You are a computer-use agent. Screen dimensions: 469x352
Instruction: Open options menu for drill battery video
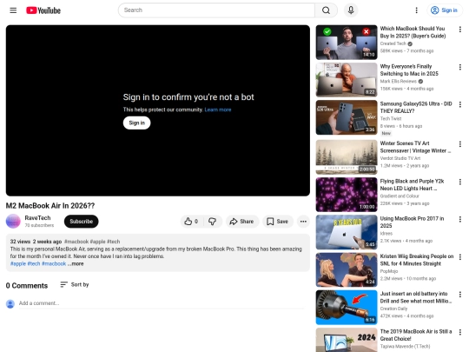pyautogui.click(x=460, y=295)
